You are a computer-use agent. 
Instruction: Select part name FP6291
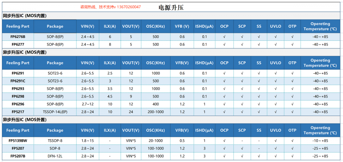click(x=18, y=73)
